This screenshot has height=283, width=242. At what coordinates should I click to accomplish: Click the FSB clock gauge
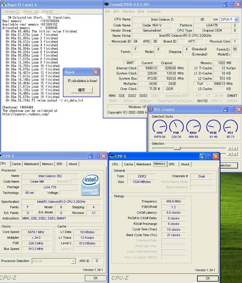point(176,127)
